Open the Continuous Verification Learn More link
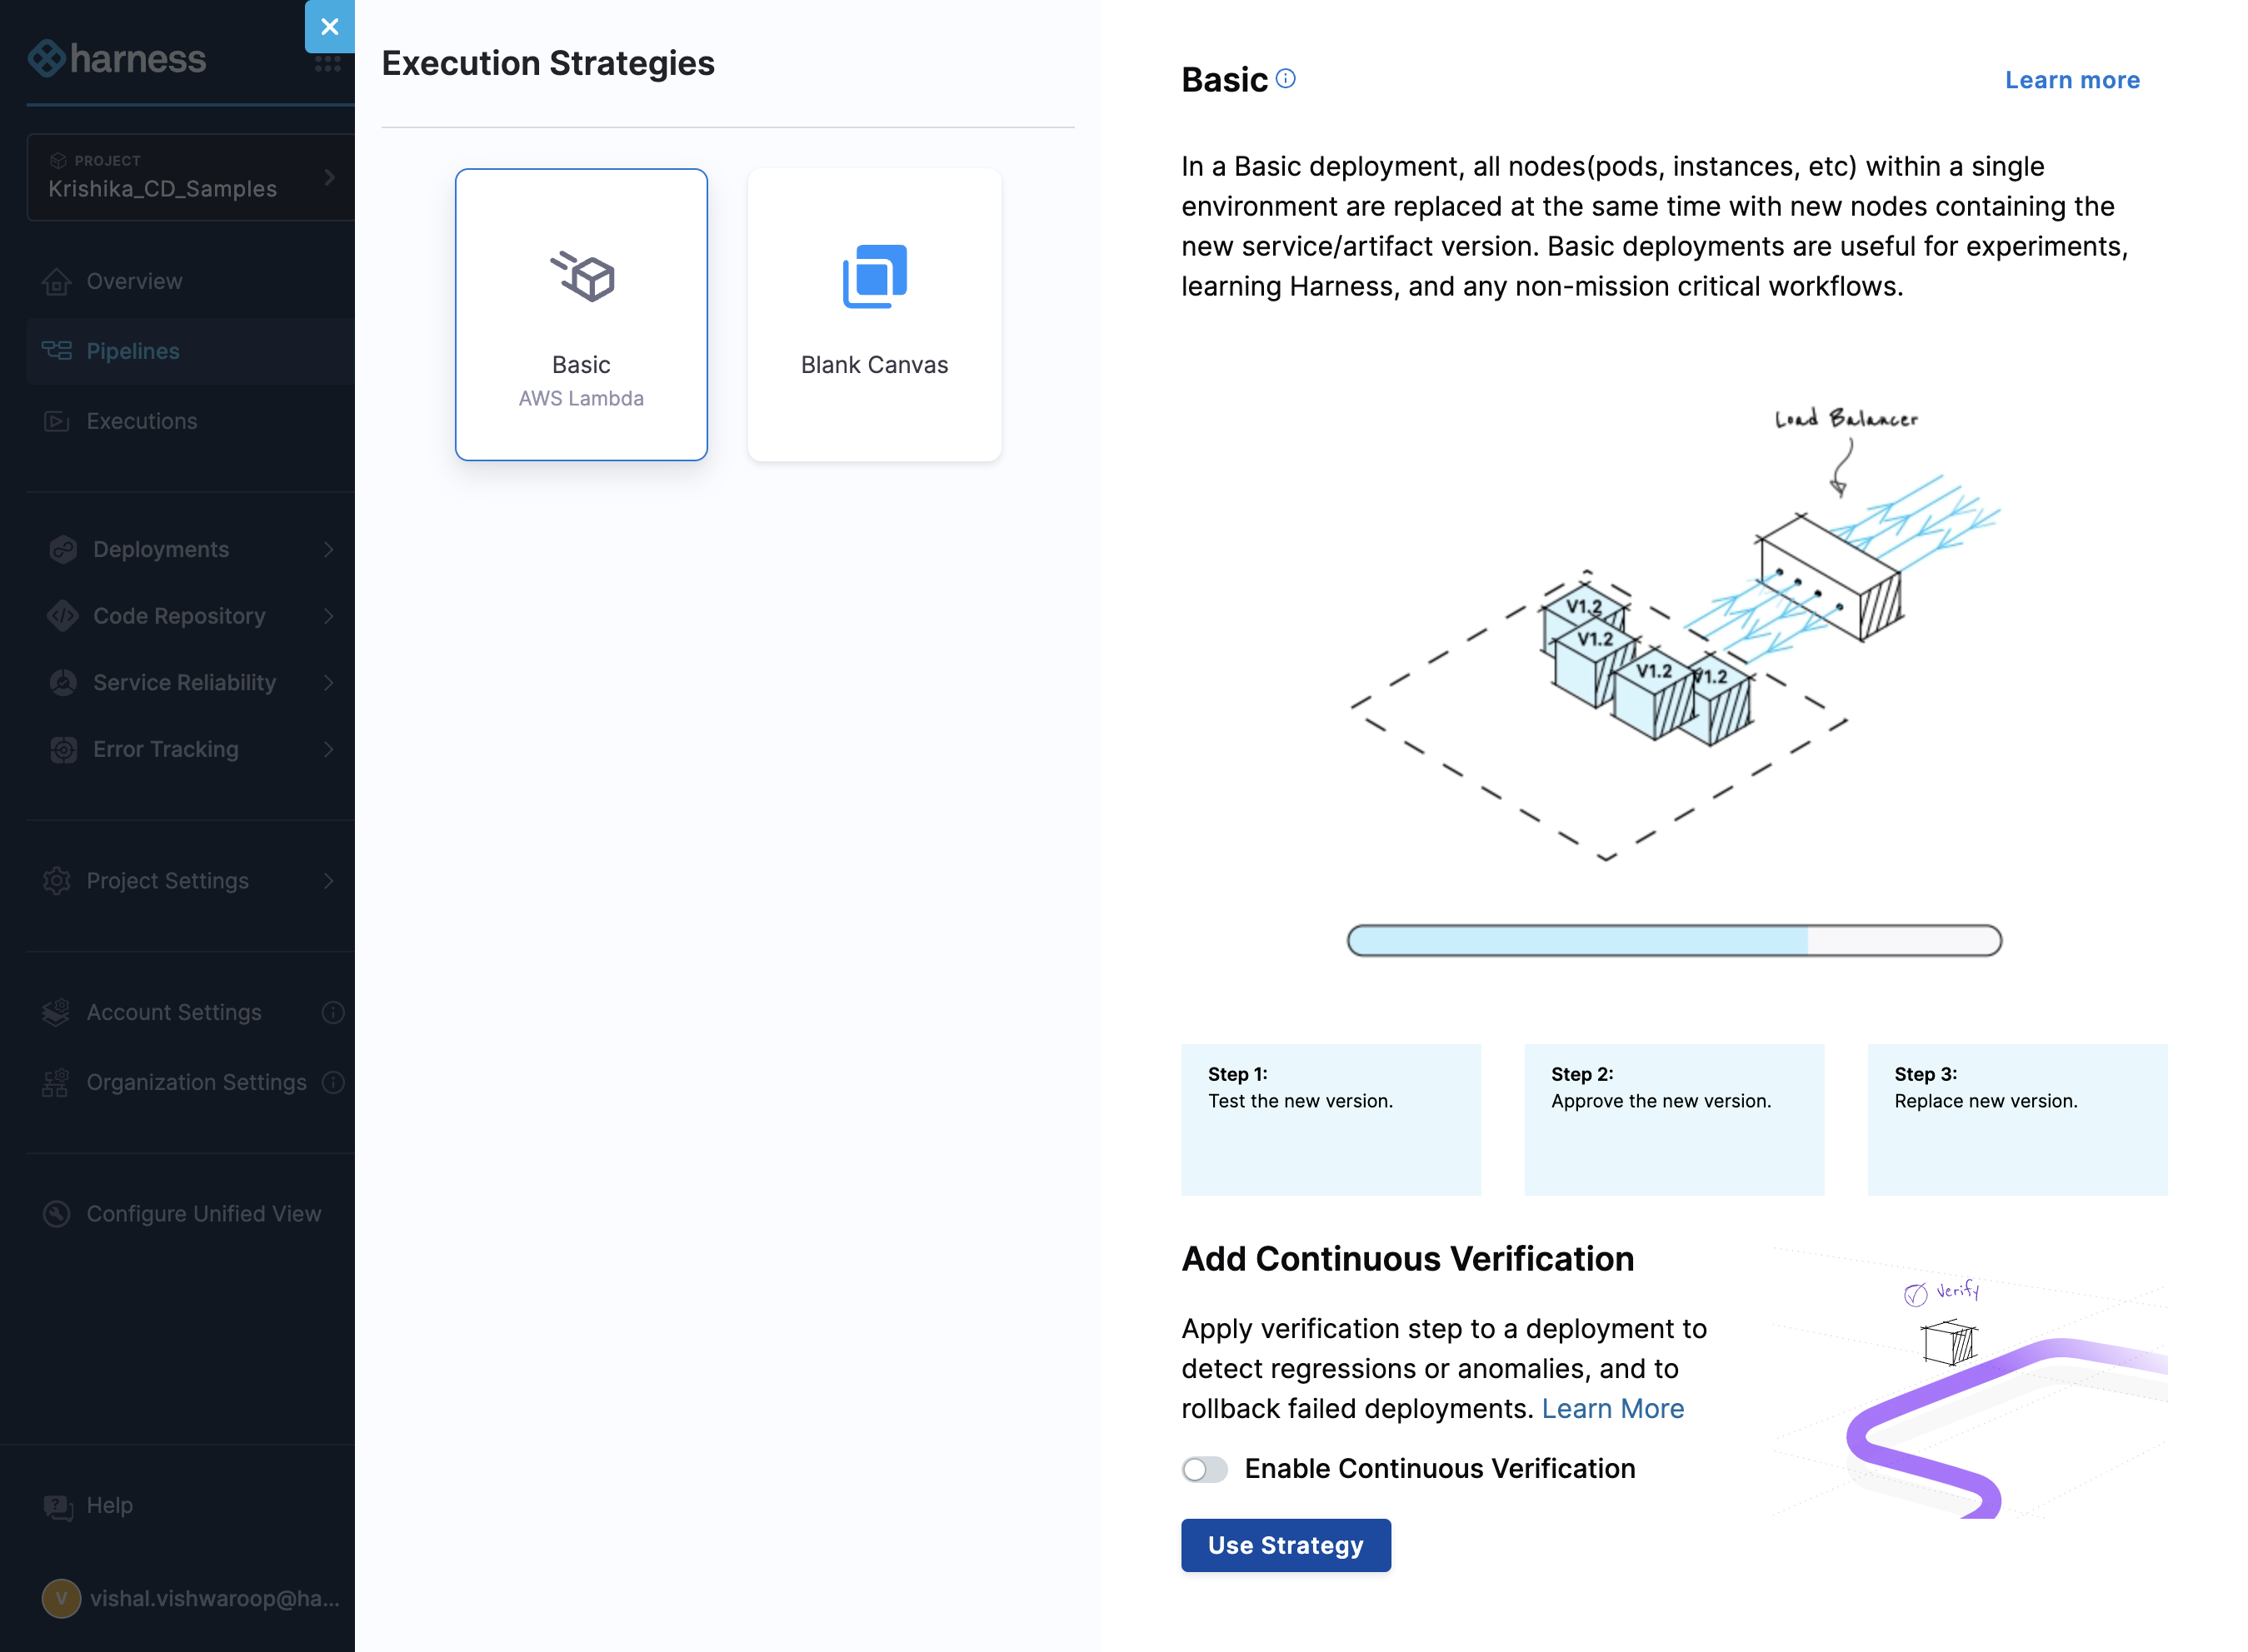The width and height of the screenshot is (2248, 1652). point(1613,1409)
